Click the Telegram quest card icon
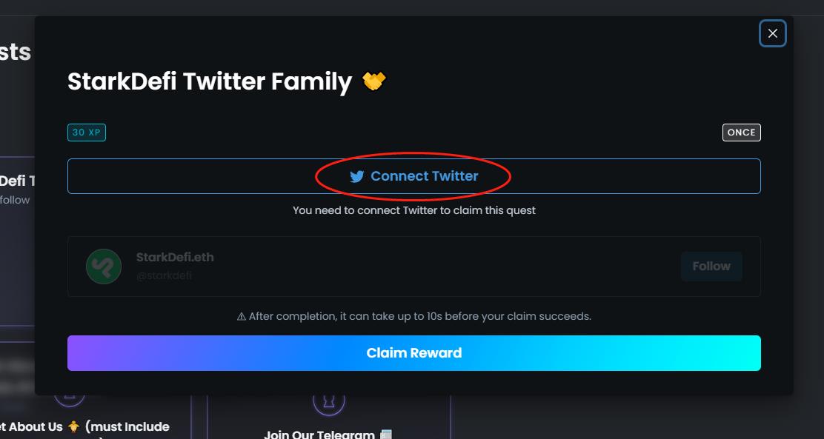The height and width of the screenshot is (439, 824). (x=329, y=401)
